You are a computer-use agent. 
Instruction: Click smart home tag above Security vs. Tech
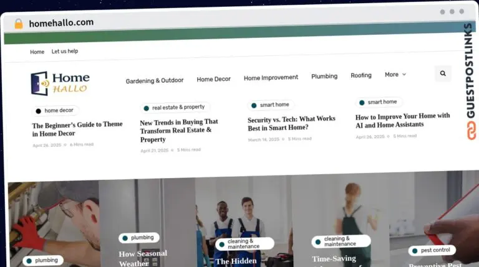270,105
